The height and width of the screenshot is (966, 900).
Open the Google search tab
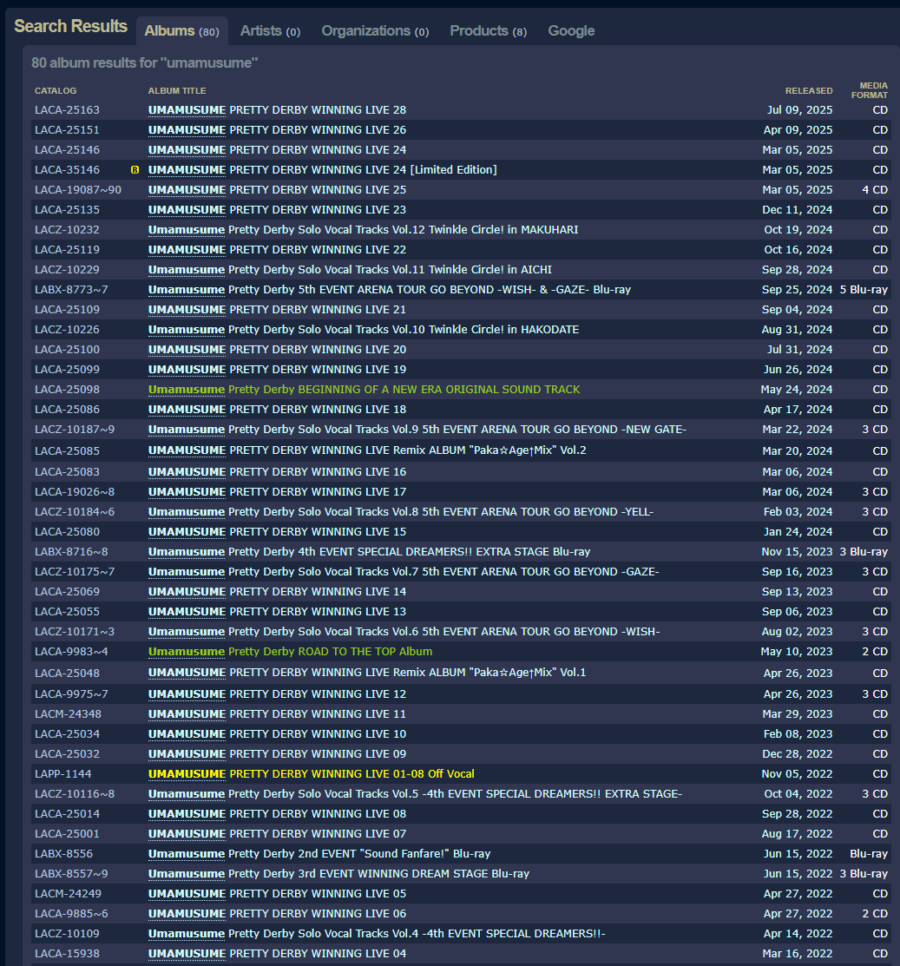571,30
